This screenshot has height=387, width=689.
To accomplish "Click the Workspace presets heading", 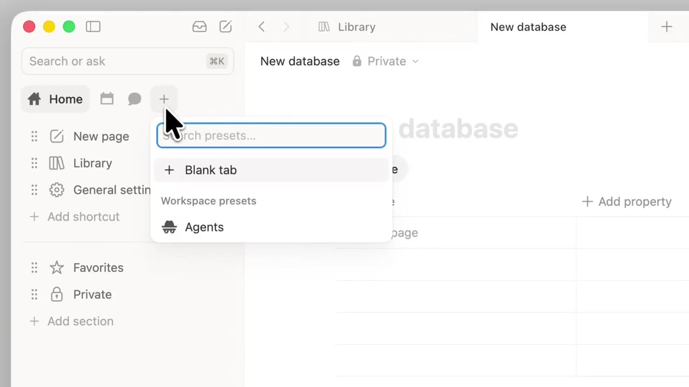I will (x=208, y=201).
